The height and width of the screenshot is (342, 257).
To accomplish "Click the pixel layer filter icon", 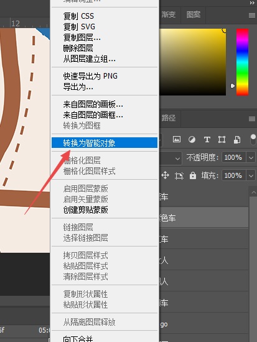I will (x=177, y=139).
